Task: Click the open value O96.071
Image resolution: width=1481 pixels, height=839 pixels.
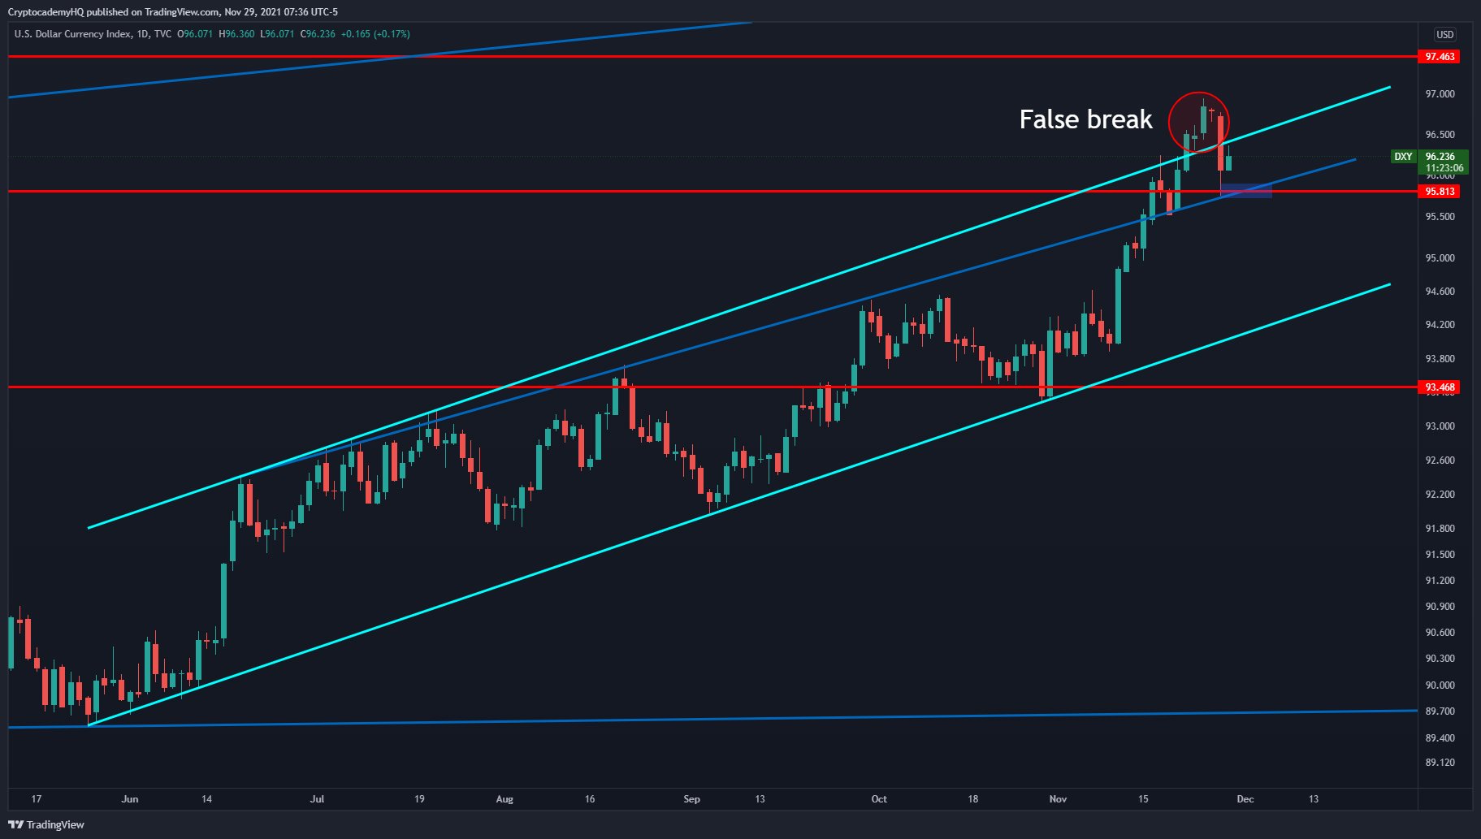Action: pyautogui.click(x=195, y=34)
